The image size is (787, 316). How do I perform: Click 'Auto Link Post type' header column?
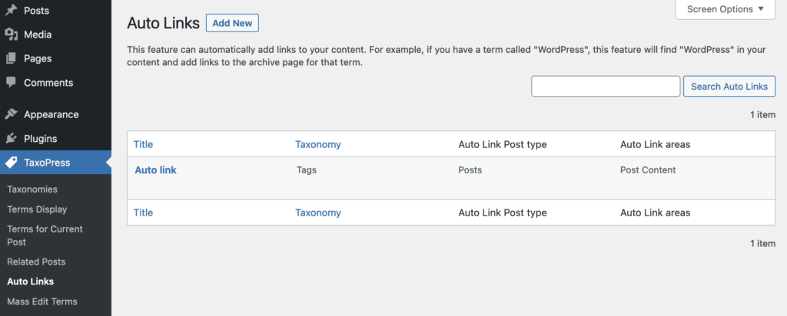503,144
